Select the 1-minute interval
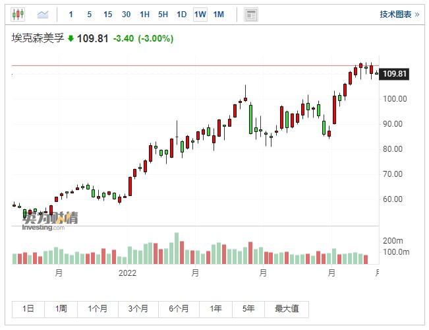 click(x=71, y=14)
